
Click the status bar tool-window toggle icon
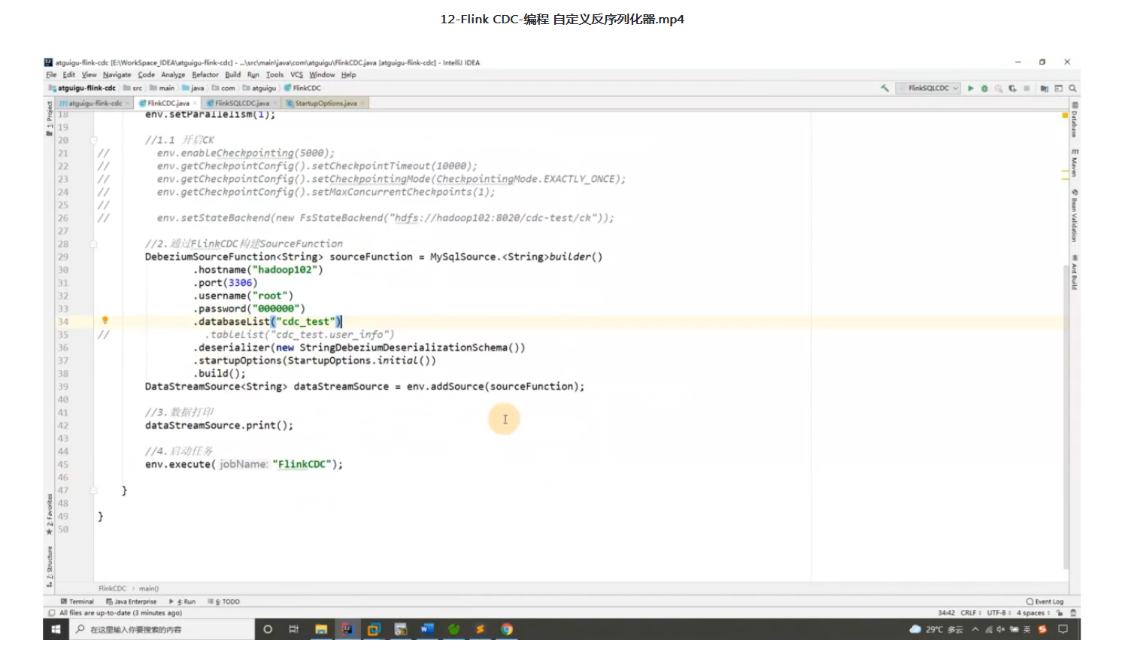point(51,613)
